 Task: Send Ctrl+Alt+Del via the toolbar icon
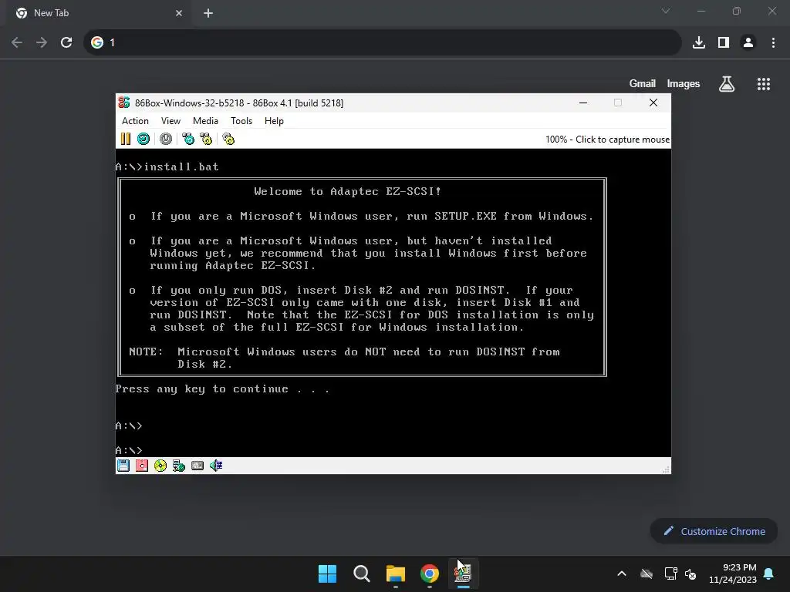(x=188, y=139)
